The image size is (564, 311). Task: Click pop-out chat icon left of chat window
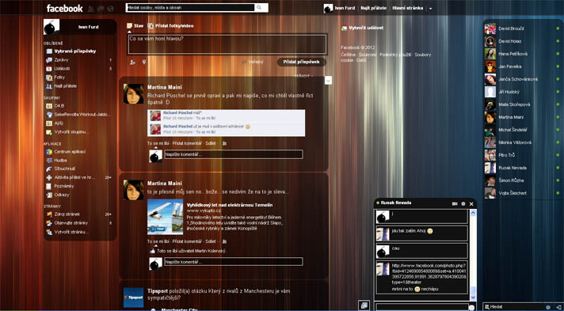click(x=364, y=305)
